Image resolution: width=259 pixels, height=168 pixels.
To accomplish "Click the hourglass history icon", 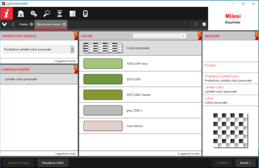I will 60,13.
